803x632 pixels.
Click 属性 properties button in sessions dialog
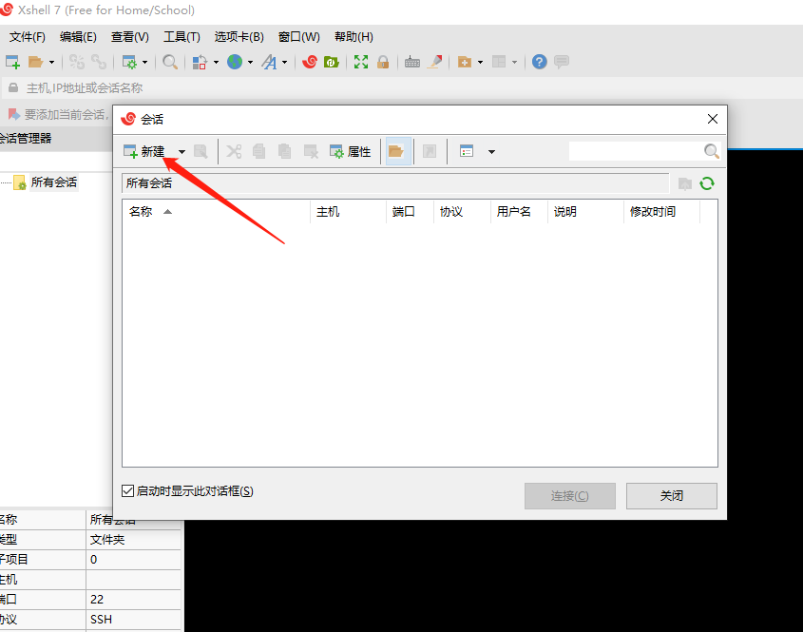(351, 152)
